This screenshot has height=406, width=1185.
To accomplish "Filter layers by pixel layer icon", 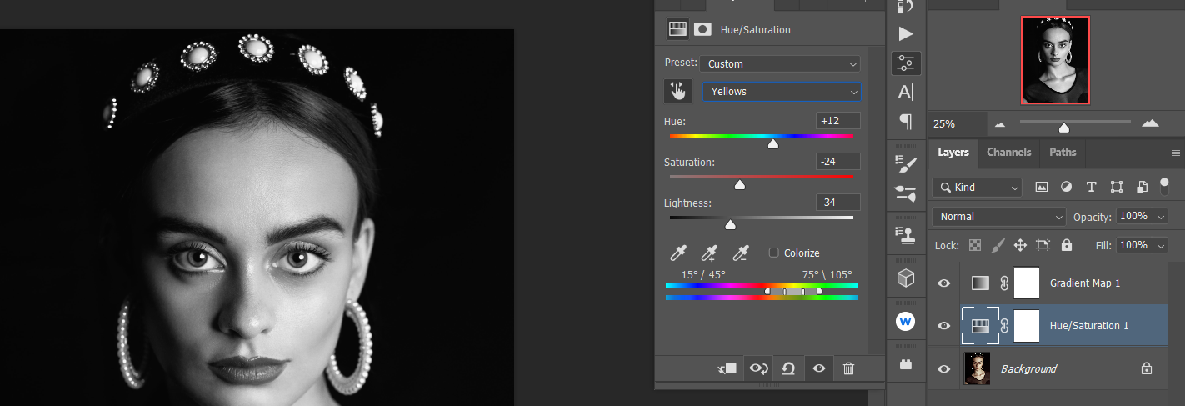I will pos(1041,187).
